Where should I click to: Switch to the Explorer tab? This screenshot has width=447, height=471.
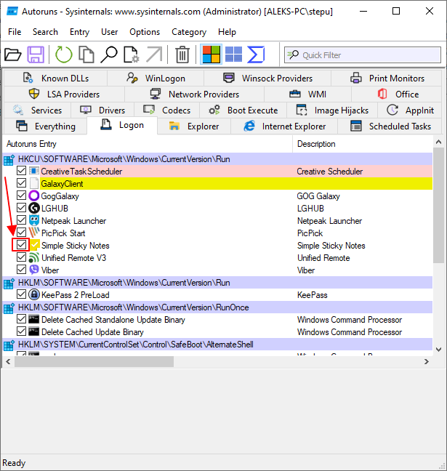coord(194,126)
